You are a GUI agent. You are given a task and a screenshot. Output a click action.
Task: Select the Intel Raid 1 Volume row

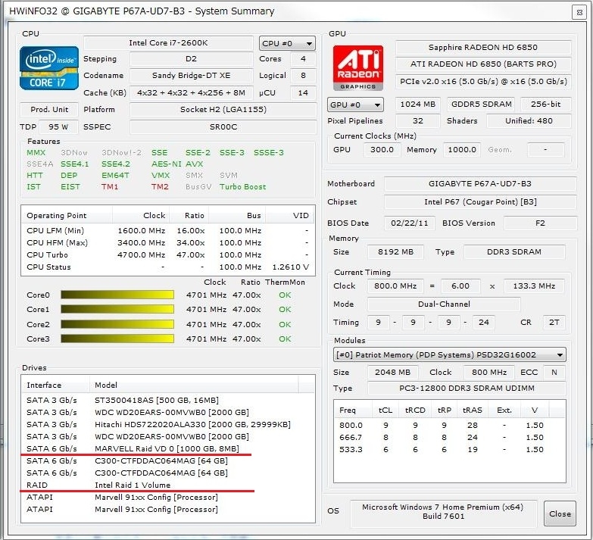tap(168, 485)
